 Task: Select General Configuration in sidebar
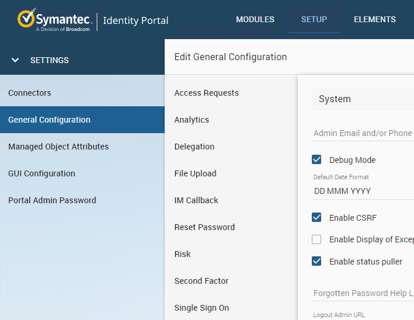[49, 120]
